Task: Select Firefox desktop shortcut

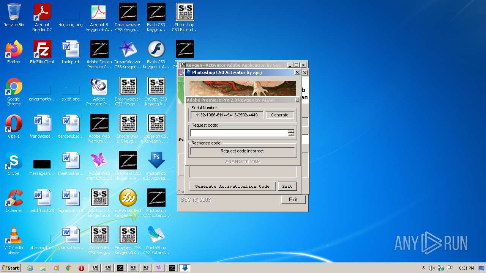Action: click(14, 52)
